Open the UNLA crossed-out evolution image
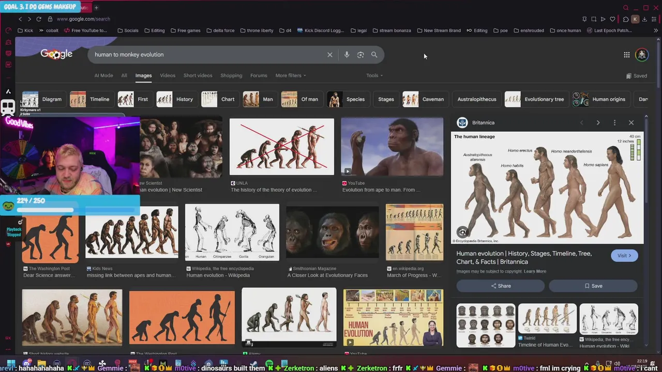The image size is (662, 372). coord(282,147)
